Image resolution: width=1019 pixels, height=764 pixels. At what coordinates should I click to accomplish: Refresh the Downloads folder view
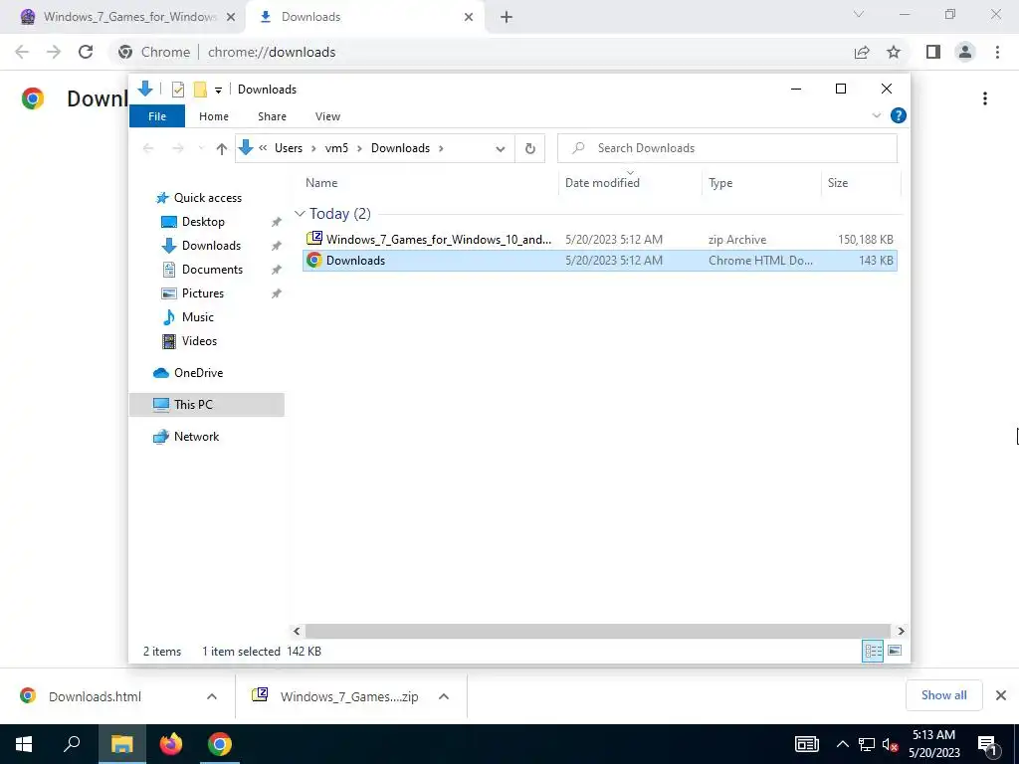[x=530, y=149]
